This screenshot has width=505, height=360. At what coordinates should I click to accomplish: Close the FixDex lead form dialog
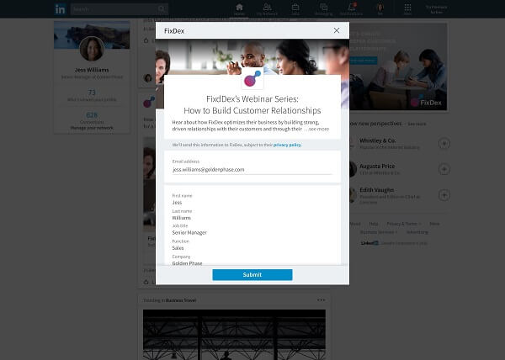337,30
